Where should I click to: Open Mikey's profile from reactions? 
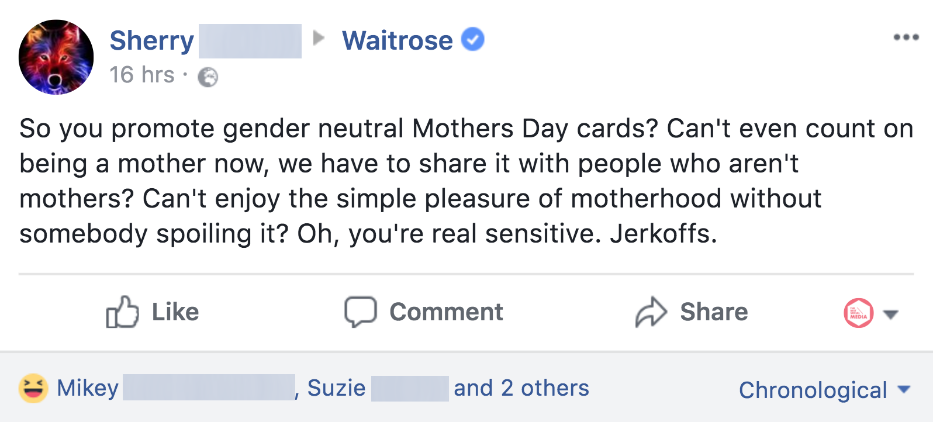[88, 388]
